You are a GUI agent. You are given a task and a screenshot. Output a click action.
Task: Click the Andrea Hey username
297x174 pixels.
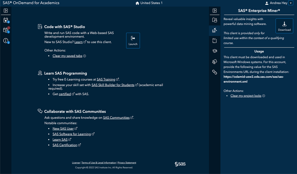279,3
